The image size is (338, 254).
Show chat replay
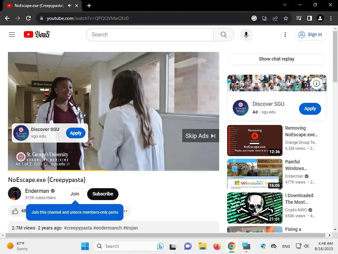[x=276, y=59]
